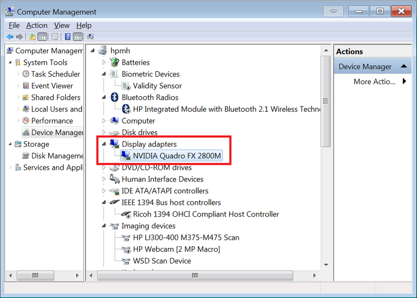This screenshot has width=417, height=298.
Task: Click the Performance icon in console tree
Action: pos(26,121)
